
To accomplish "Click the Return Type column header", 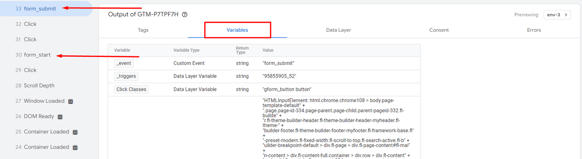I will point(242,50).
